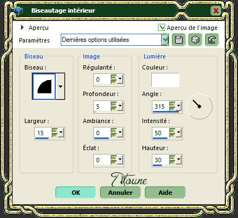Screen dimensions: 238x218
Task: Click the light angle dial
Action: point(199,107)
